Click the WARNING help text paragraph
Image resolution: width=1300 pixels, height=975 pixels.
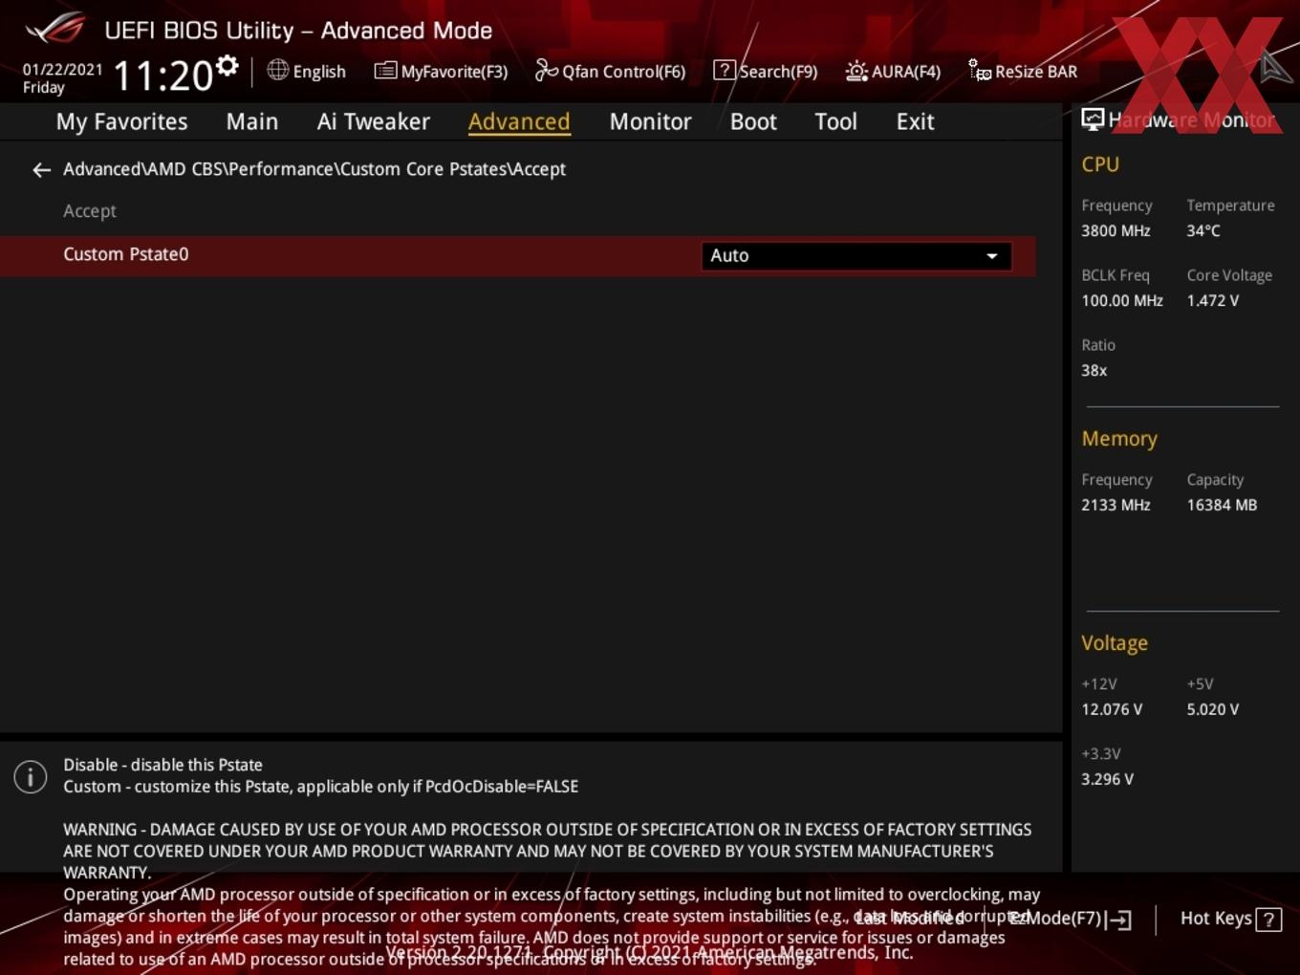tap(548, 851)
